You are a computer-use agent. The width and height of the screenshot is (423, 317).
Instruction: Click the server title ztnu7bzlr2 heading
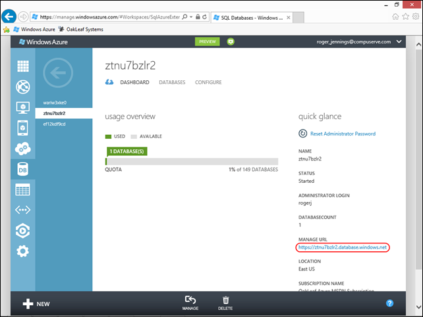click(130, 66)
